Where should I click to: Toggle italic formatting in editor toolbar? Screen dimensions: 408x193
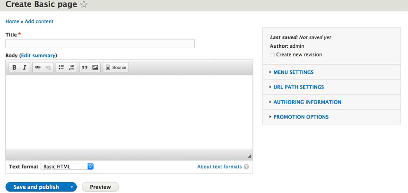[25, 67]
